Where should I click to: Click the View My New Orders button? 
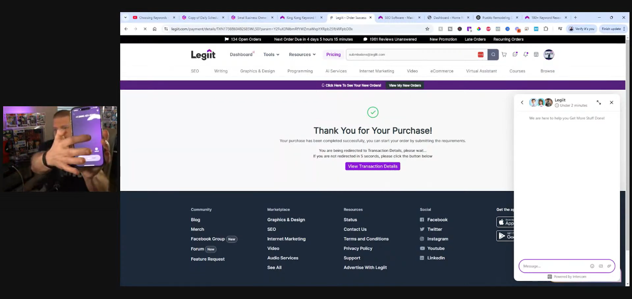(405, 85)
